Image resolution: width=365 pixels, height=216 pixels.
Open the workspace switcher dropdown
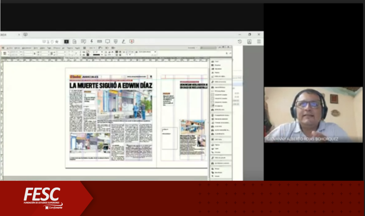point(192,48)
